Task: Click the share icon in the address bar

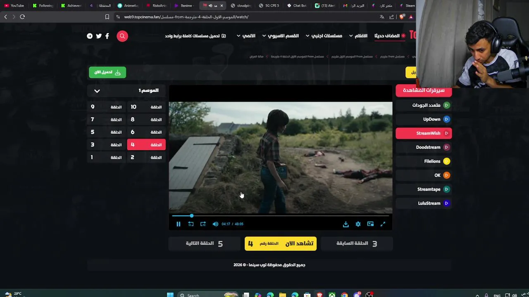Action: click(391, 17)
